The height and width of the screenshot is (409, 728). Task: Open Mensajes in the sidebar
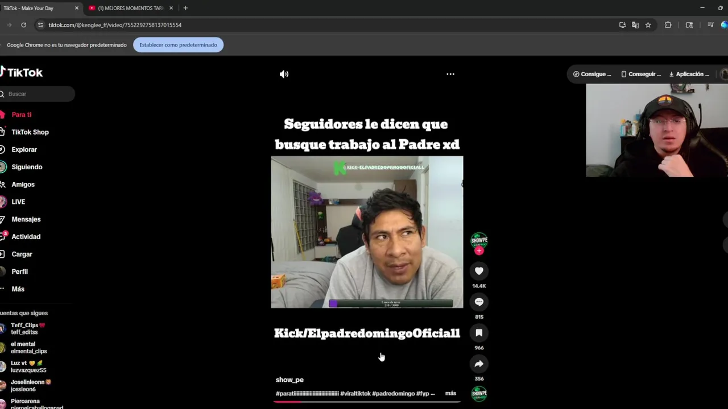click(26, 219)
